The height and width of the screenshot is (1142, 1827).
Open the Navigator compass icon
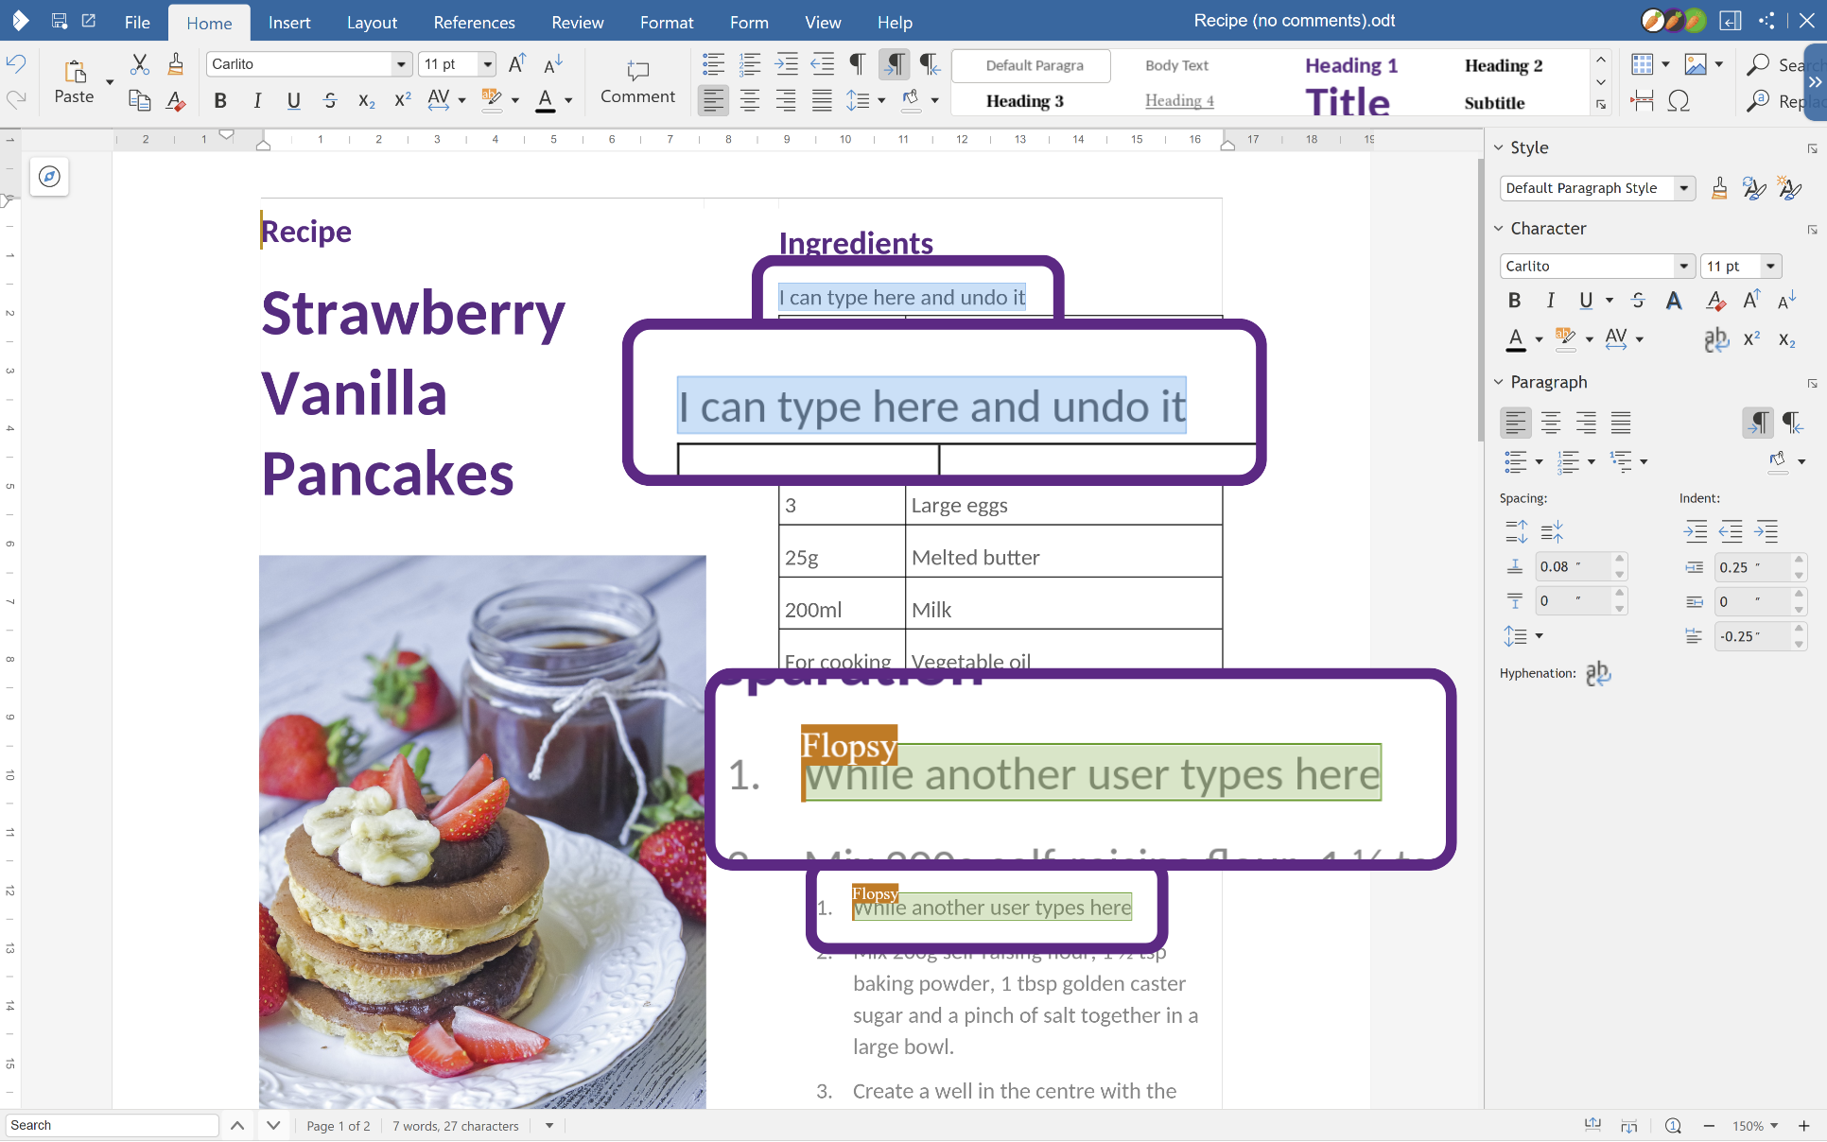click(x=49, y=177)
